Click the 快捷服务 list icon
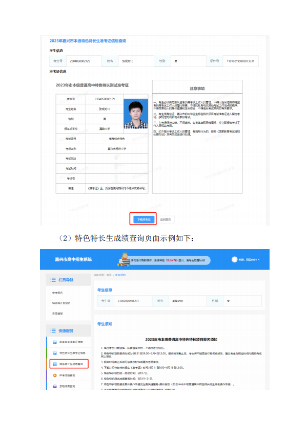Screen dimensions: 308x446 click(x=53, y=331)
